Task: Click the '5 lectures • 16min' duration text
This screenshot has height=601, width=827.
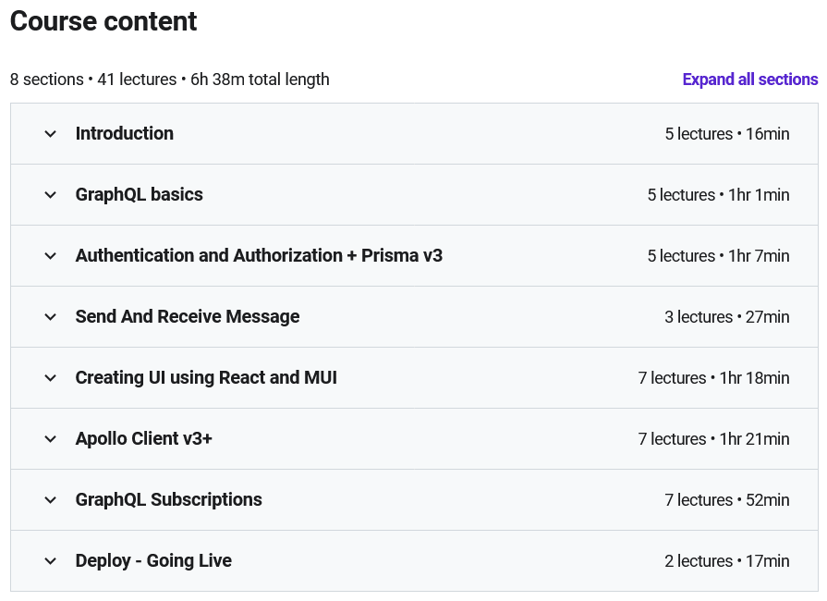Action: 726,134
